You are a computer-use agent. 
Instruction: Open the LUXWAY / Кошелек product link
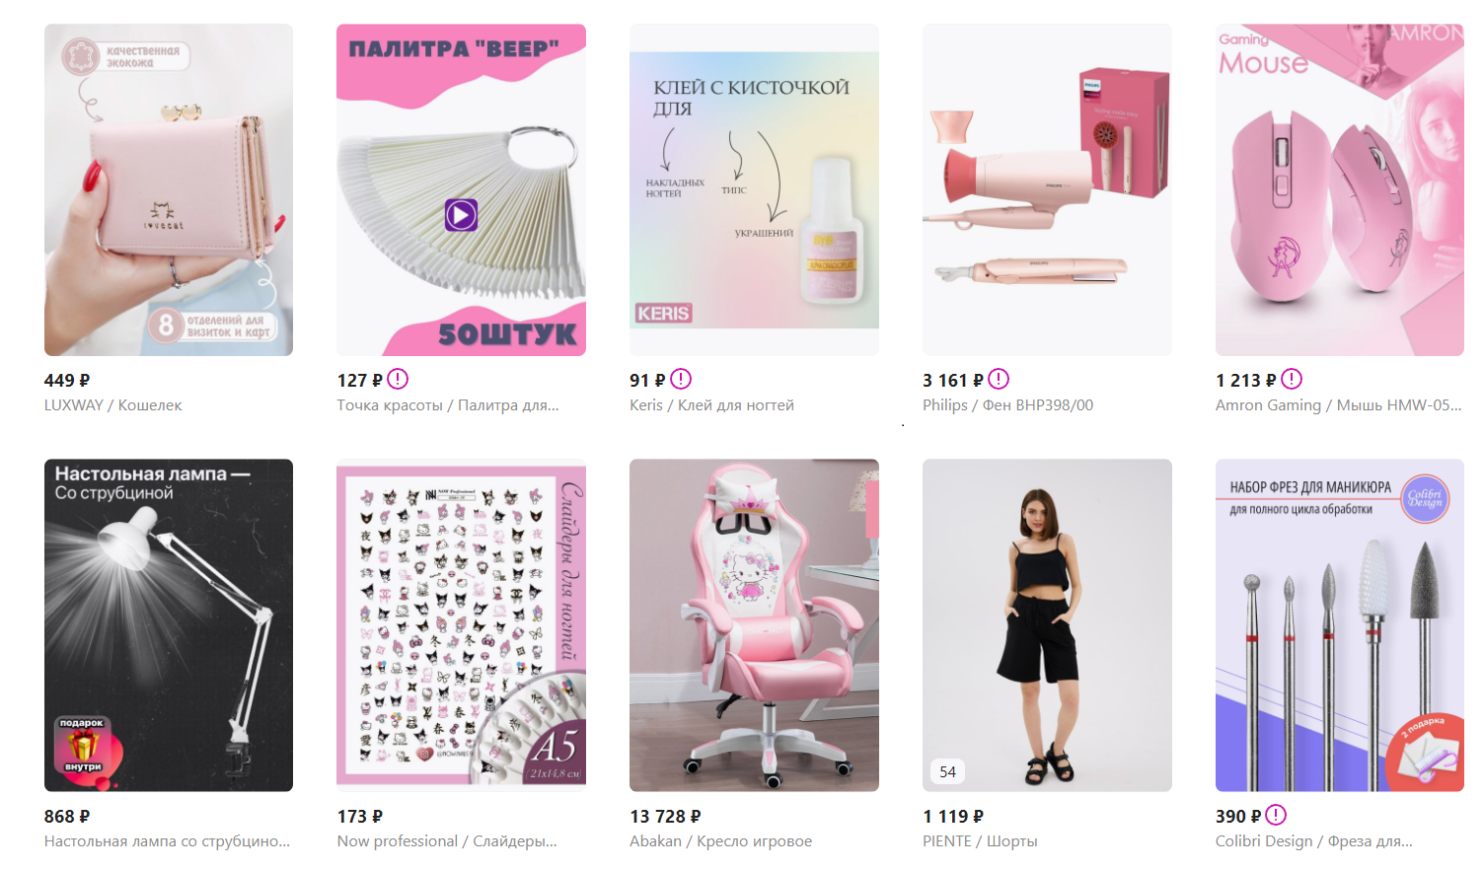click(112, 405)
